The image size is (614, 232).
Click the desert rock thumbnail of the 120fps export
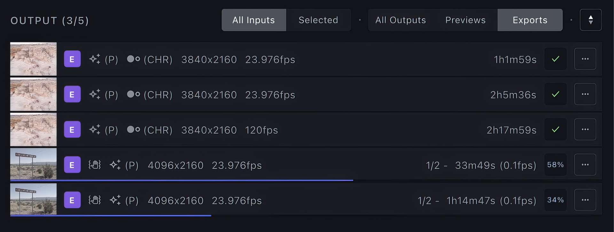(33, 130)
